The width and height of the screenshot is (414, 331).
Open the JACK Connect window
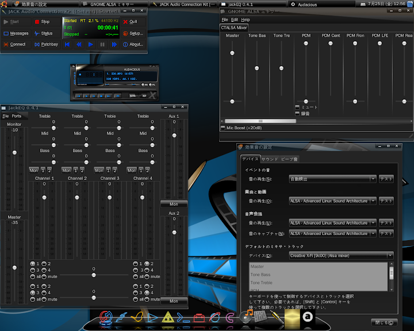point(16,44)
